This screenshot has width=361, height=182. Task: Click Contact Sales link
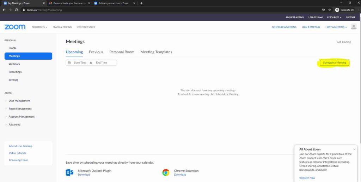86,27
